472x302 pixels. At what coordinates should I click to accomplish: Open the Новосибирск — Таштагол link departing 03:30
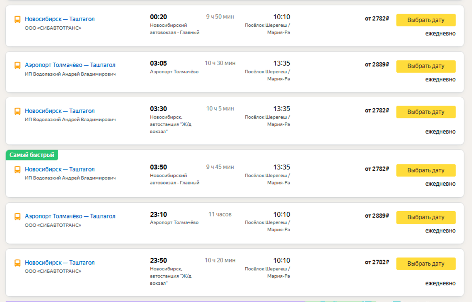[x=60, y=111]
